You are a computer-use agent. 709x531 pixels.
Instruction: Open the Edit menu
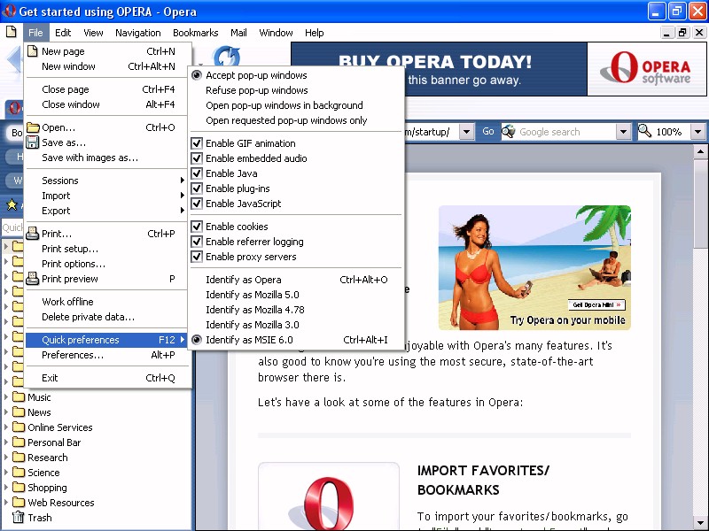point(63,33)
